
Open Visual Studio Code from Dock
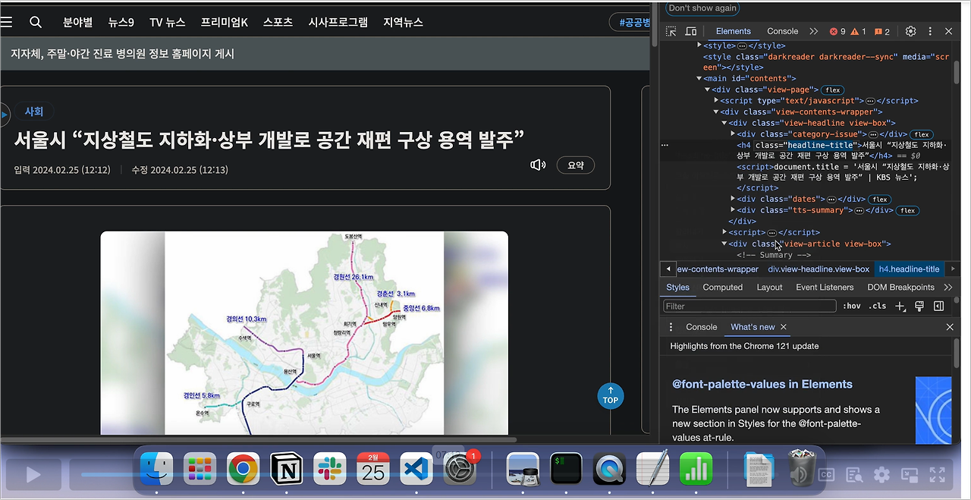[x=416, y=470]
